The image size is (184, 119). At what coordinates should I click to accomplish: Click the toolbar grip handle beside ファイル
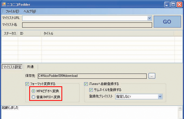(3, 11)
